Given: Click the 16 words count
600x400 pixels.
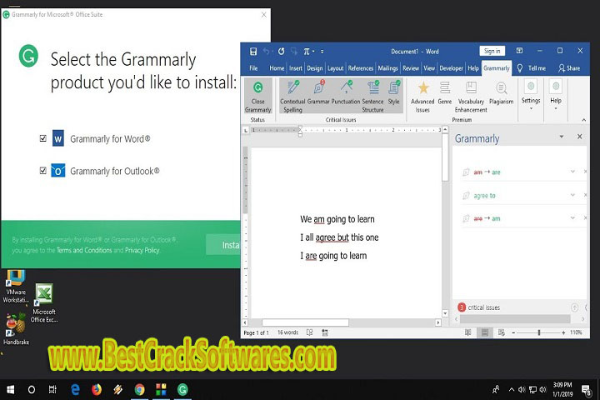Looking at the screenshot, I should click(x=287, y=332).
